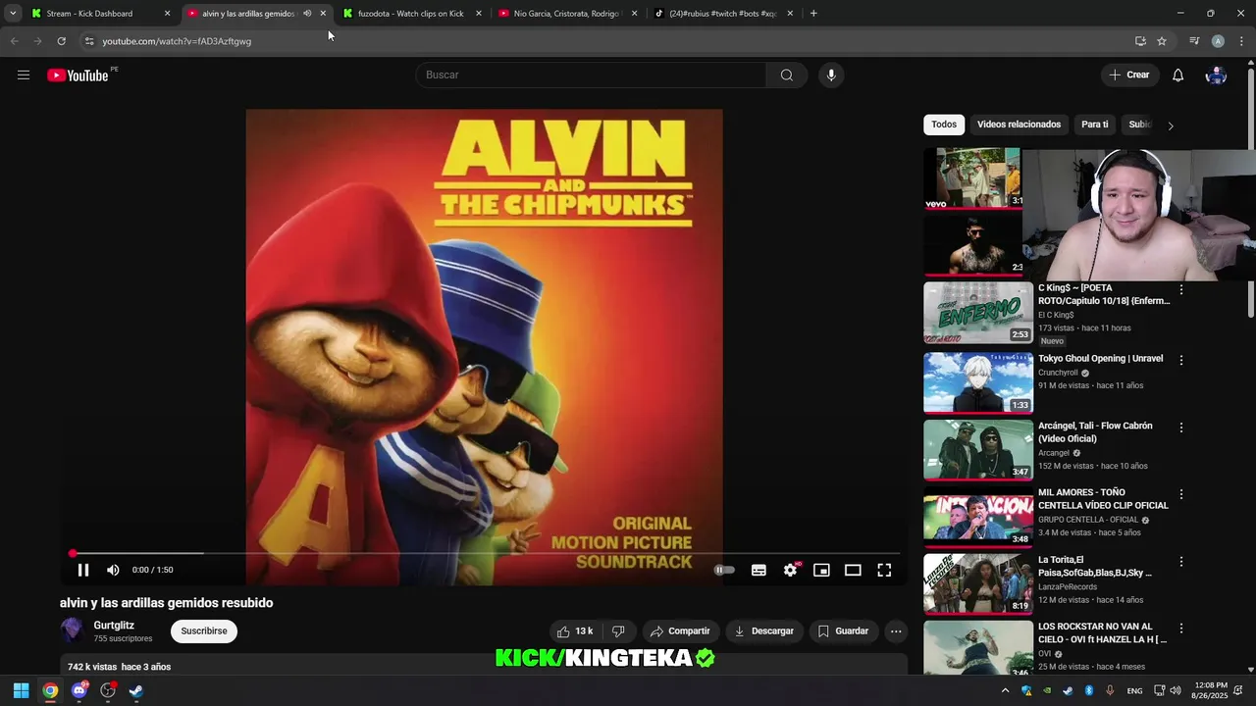Open options for La Torita video
This screenshot has height=706, width=1256.
click(x=1181, y=562)
